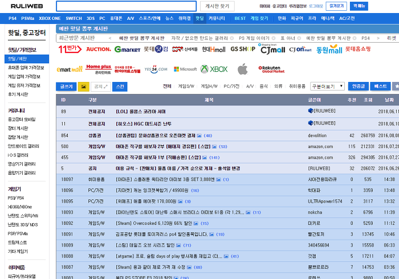Open the [Steam] Overcooked 6,120원 post
Screen dimensions: 399x279
pos(154,223)
